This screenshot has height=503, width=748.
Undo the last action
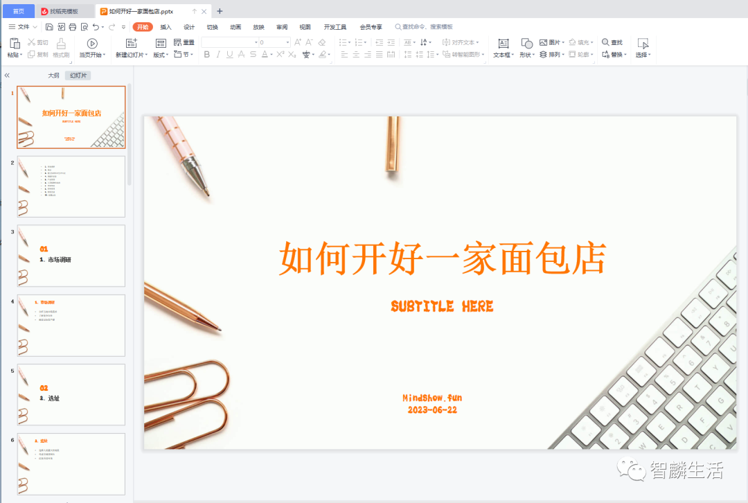coord(96,27)
